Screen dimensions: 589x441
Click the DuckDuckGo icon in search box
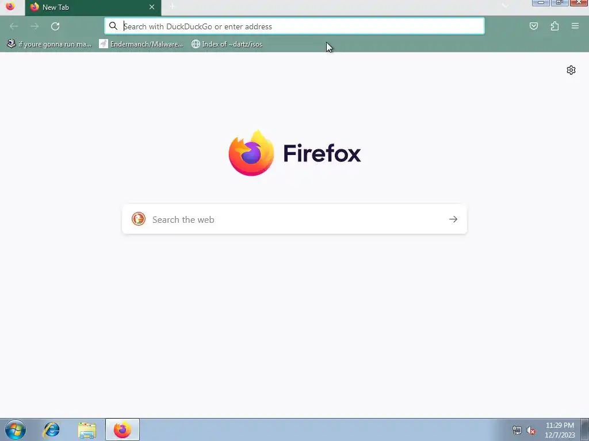click(138, 219)
